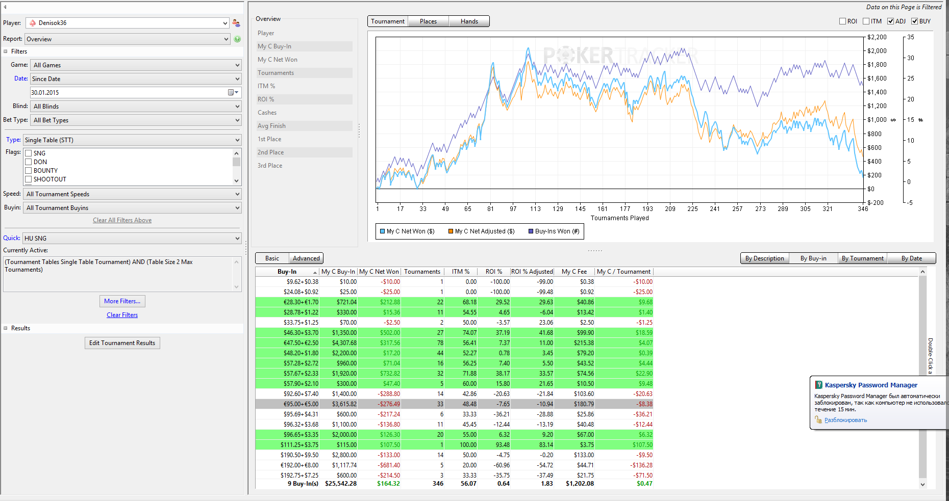Click the green refresh icon beside Report
Viewport: 949px width, 501px height.
(x=237, y=39)
